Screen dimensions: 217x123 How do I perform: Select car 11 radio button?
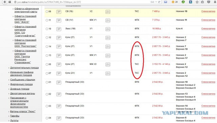point(47,20)
